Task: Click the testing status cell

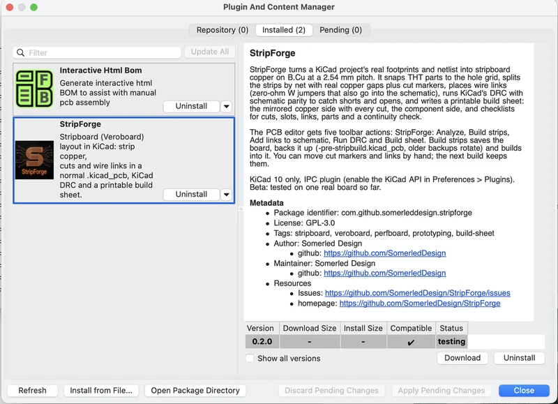Action: point(451,341)
